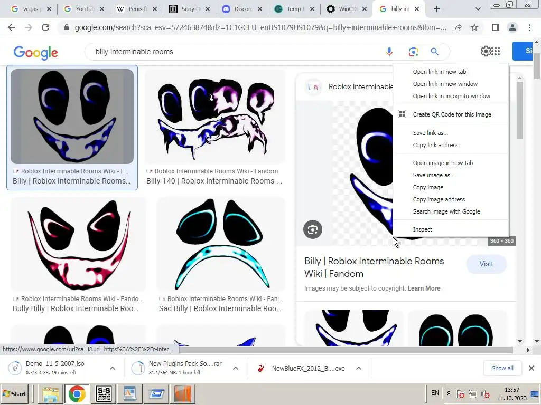The height and width of the screenshot is (405, 541).
Task: Click Show all downloads
Action: [x=502, y=368]
